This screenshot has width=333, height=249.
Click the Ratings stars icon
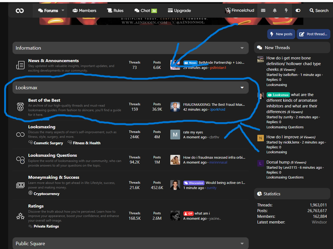(20, 216)
